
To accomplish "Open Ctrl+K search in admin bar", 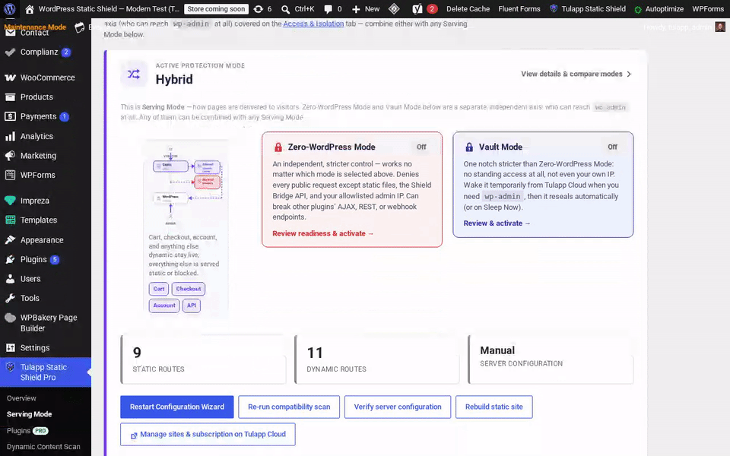I will pyautogui.click(x=298, y=9).
